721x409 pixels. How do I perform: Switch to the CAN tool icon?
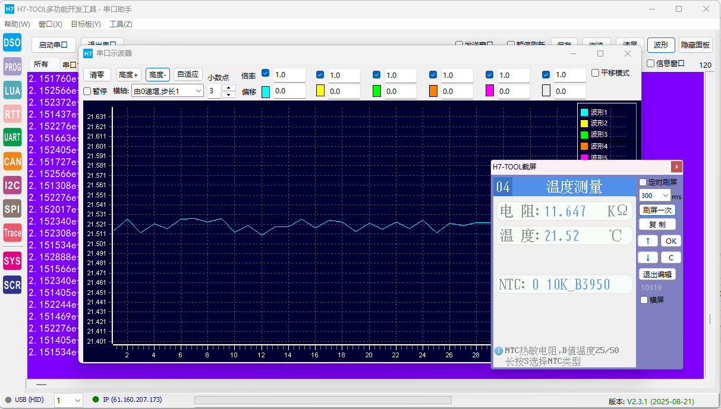[12, 161]
